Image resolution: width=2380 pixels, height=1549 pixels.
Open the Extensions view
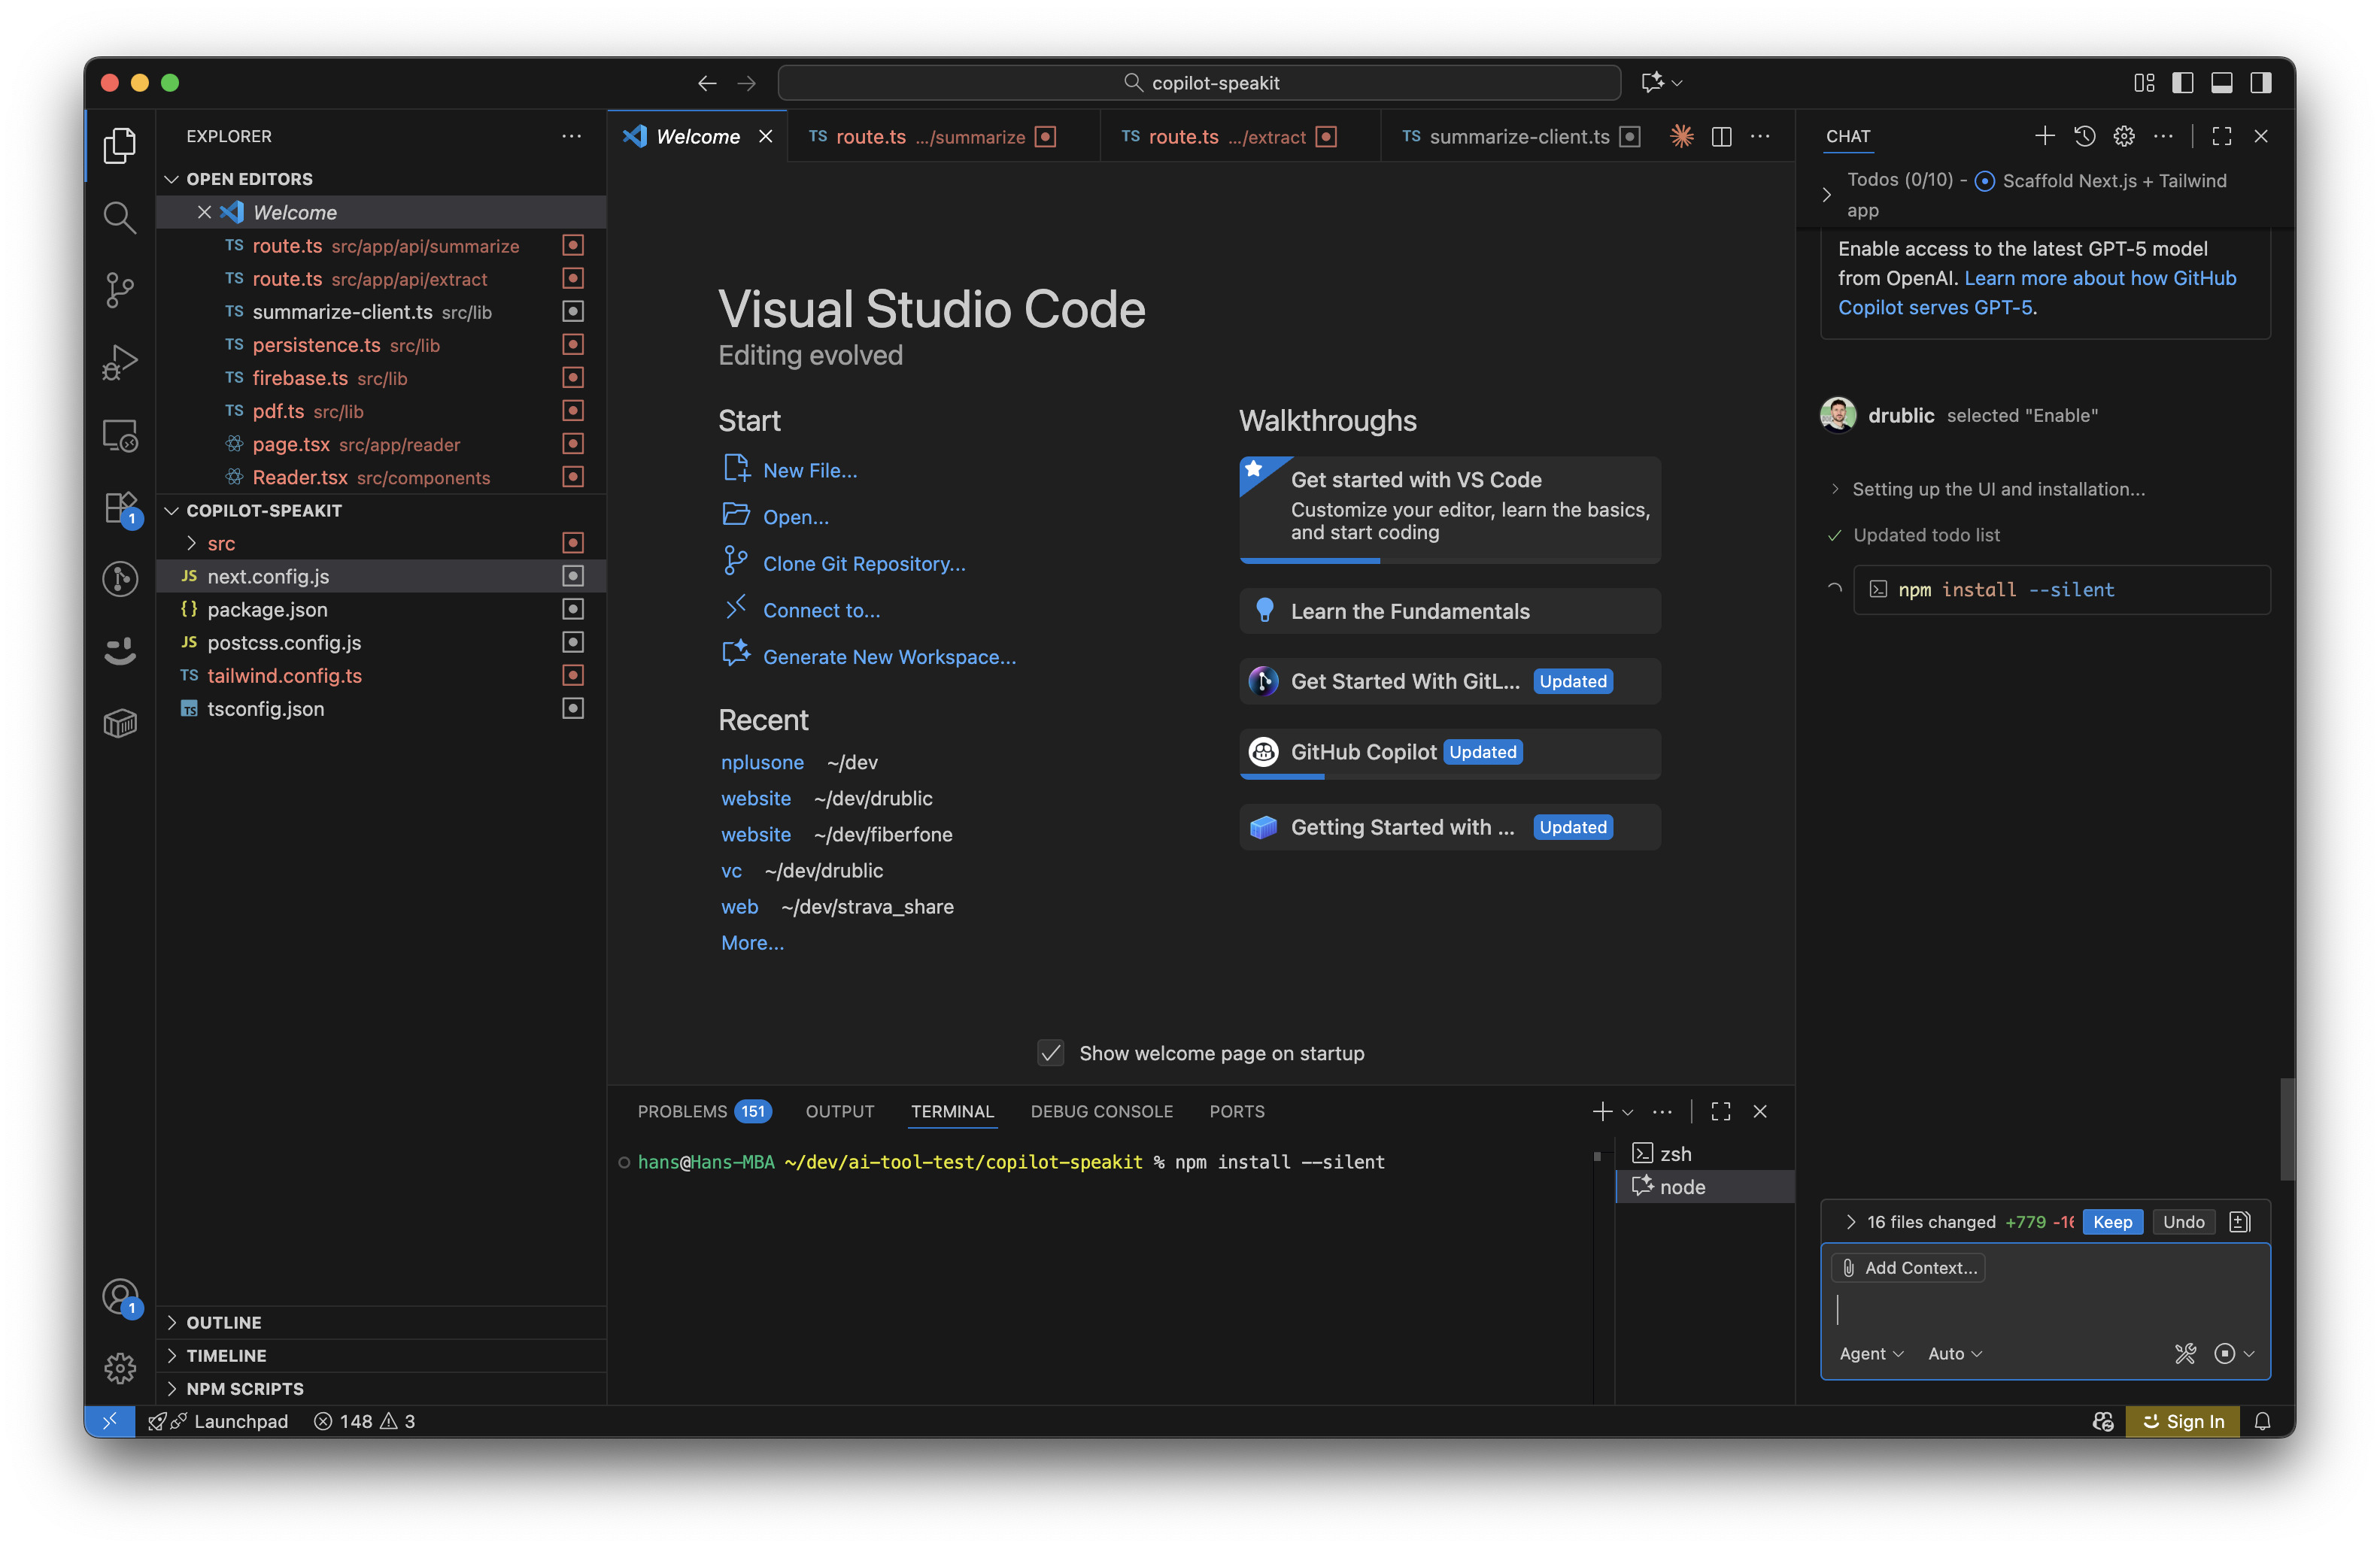(119, 508)
